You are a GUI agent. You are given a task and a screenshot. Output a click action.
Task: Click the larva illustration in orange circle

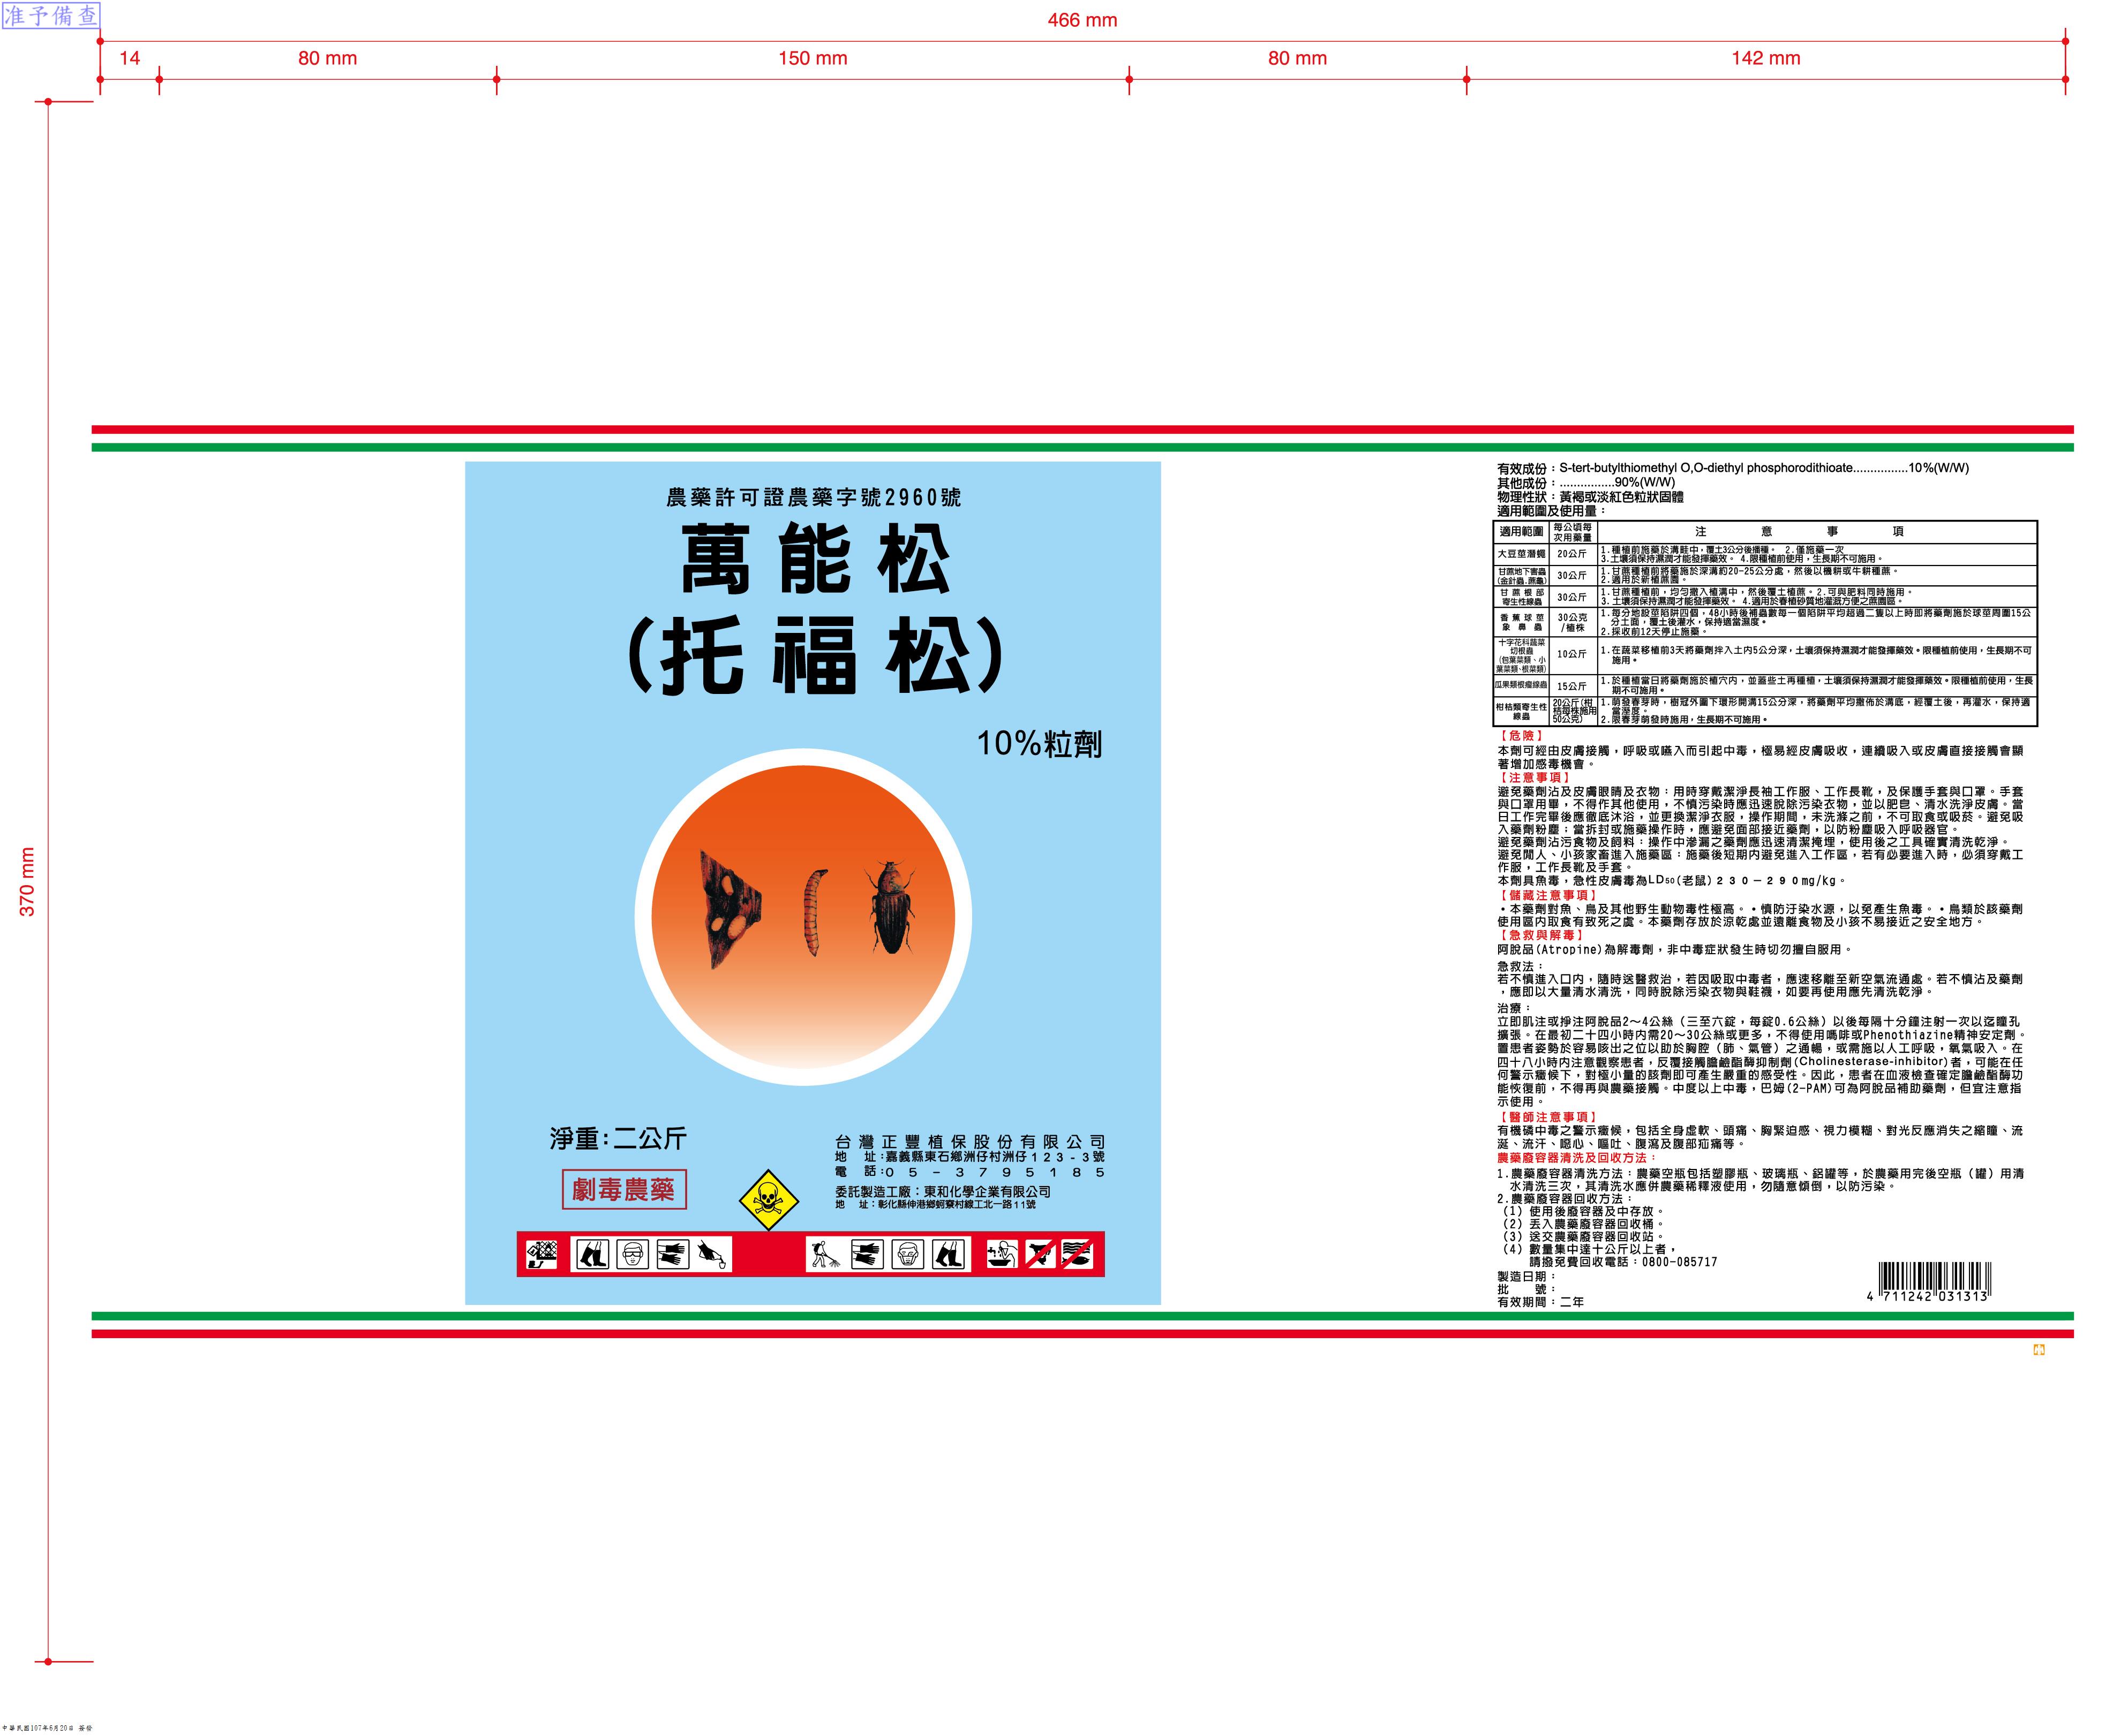pos(815,910)
